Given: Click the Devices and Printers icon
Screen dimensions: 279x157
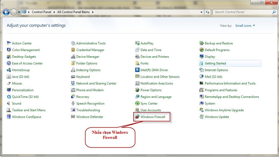Looking at the screenshot, I should [x=137, y=56].
